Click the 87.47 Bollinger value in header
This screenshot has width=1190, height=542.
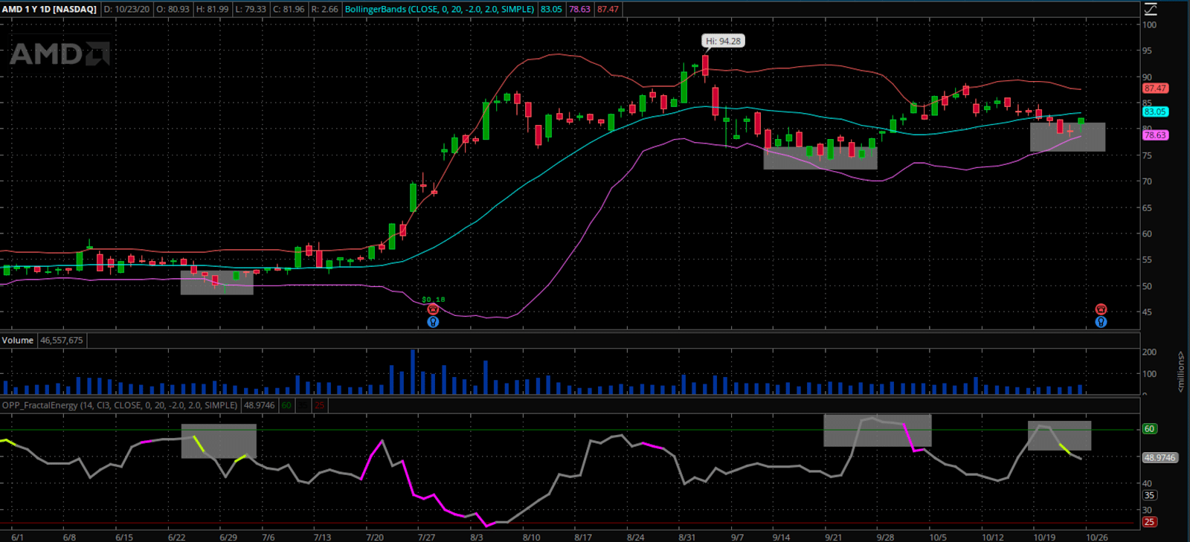608,9
